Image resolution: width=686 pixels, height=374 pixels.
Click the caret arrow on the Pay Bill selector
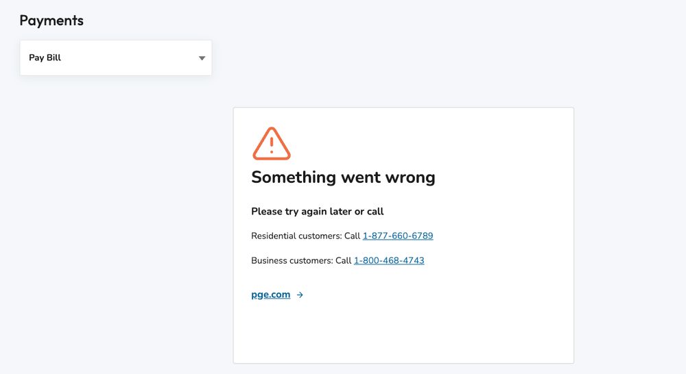(x=202, y=58)
